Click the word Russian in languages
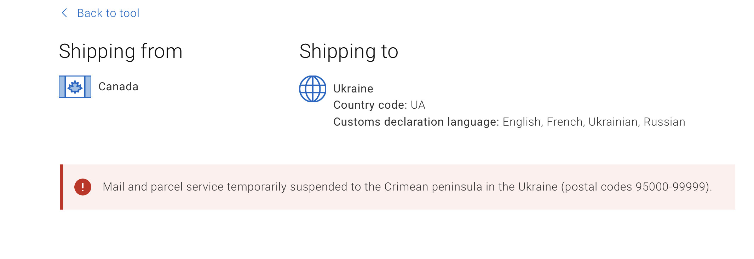The height and width of the screenshot is (259, 754). pos(664,122)
